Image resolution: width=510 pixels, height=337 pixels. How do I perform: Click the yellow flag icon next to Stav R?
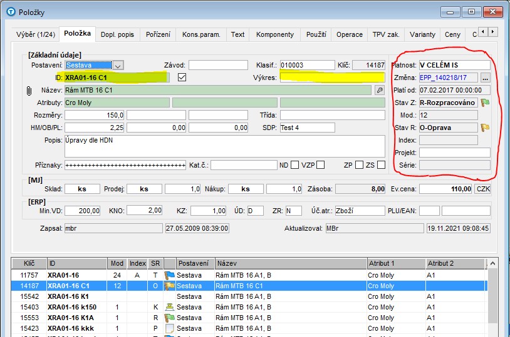click(485, 128)
